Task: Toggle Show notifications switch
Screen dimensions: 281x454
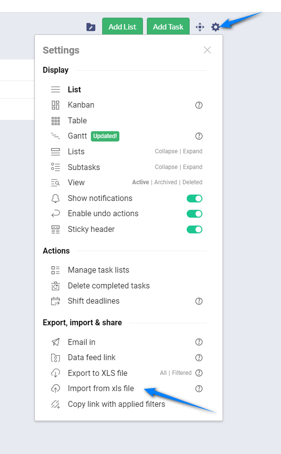Action: 195,199
